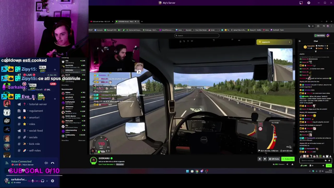Close the GODEANU Stream browser tab
Image resolution: width=334 pixels, height=188 pixels.
(138, 21)
